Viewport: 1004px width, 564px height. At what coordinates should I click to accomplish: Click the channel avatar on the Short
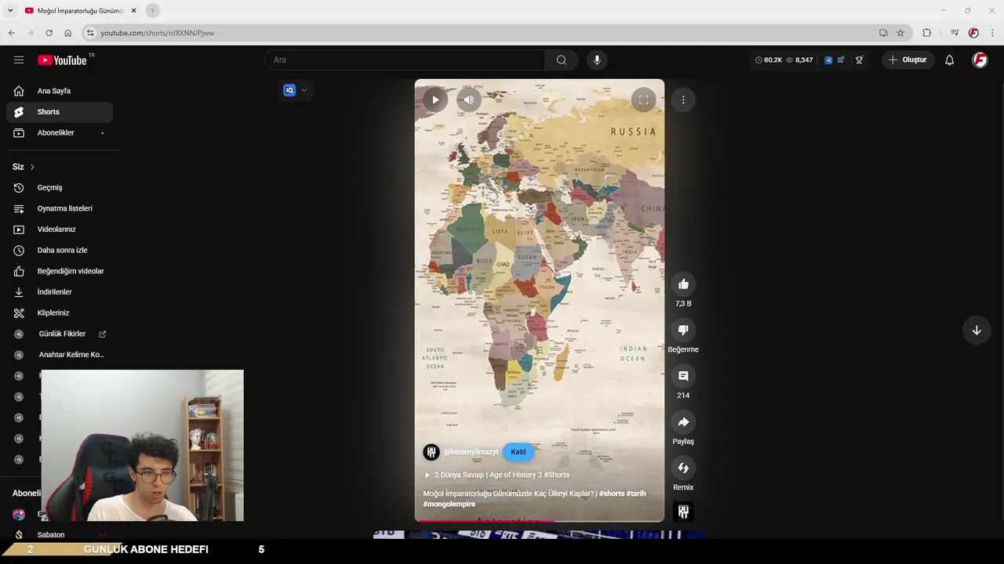coord(431,452)
